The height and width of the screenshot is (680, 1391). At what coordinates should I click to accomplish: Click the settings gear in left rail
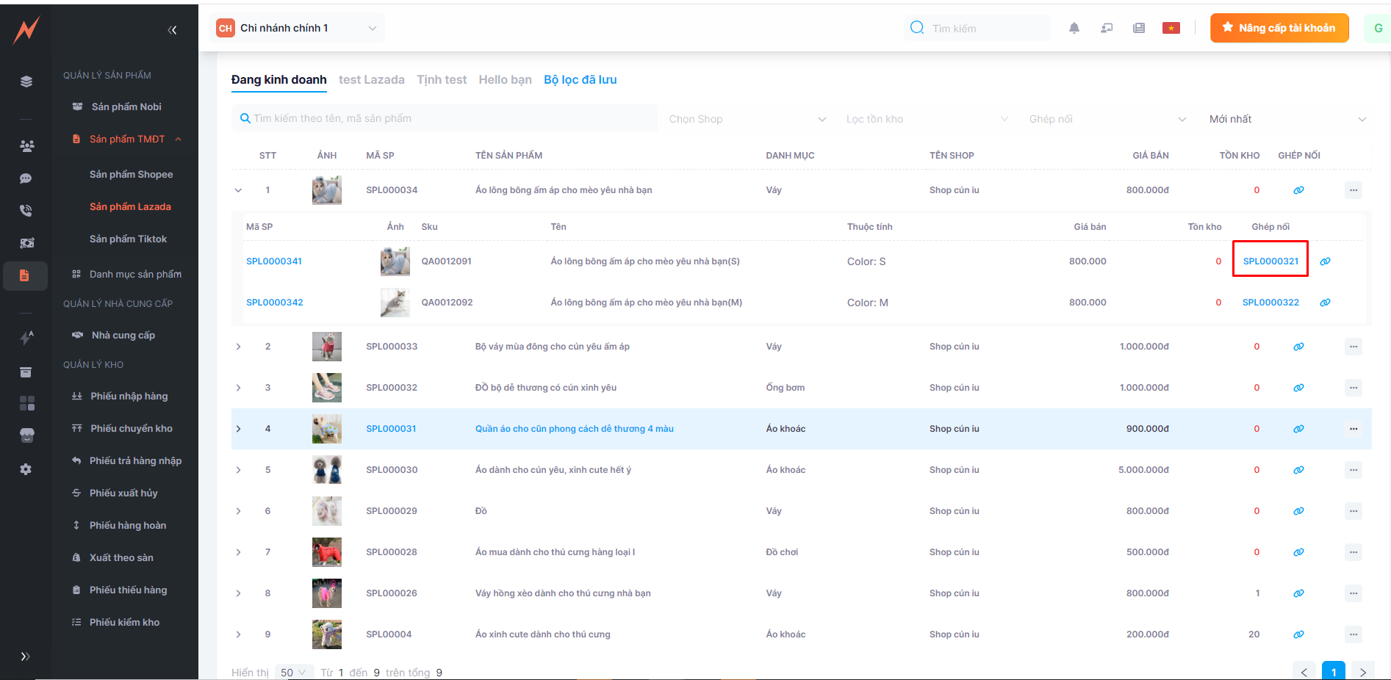point(26,469)
